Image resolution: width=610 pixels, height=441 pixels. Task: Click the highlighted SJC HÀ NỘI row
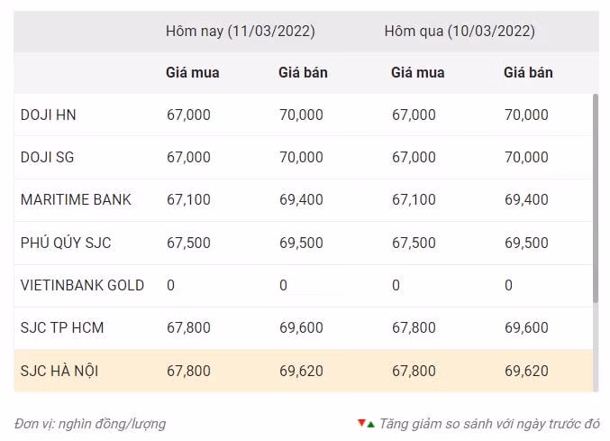pos(304,371)
